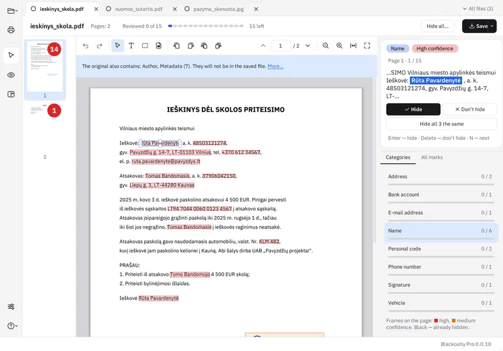Click the first rotate-page icon after the page-hide tool
This screenshot has width=503, height=351.
(177, 46)
